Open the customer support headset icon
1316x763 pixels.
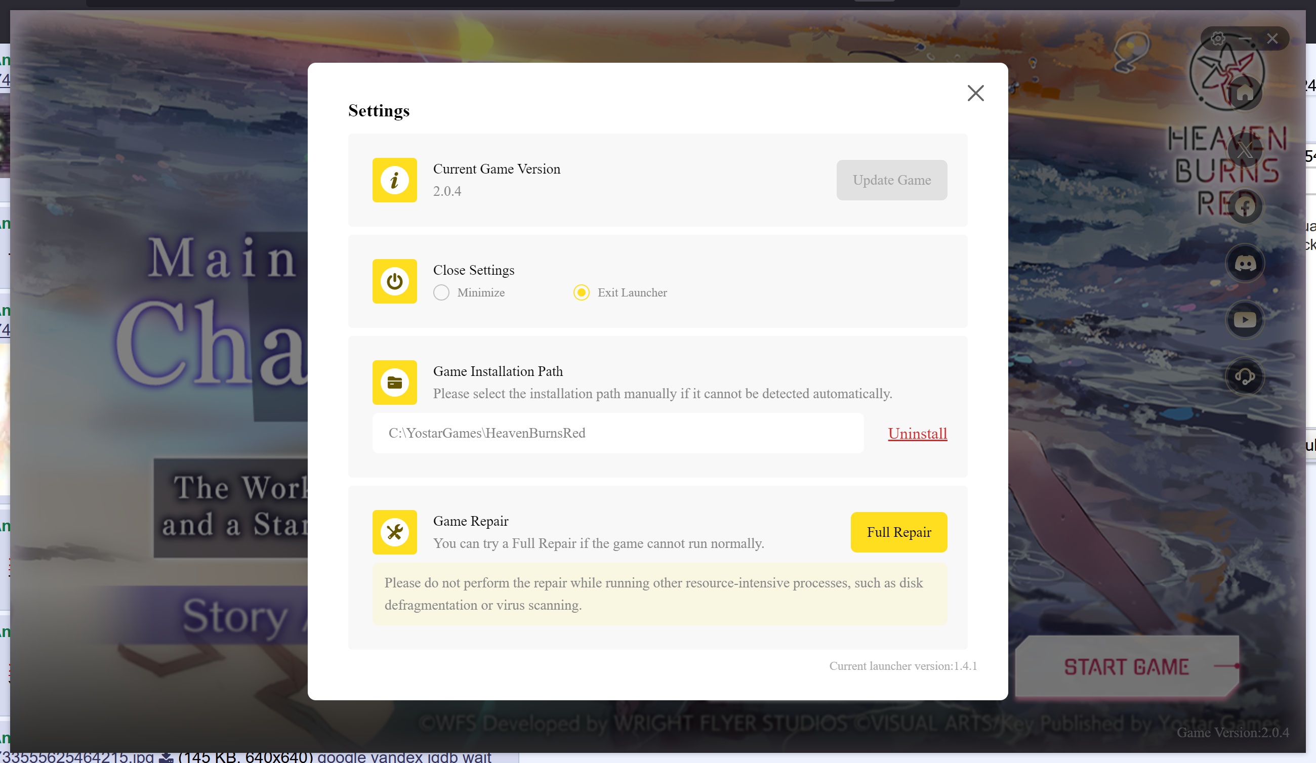click(1245, 376)
